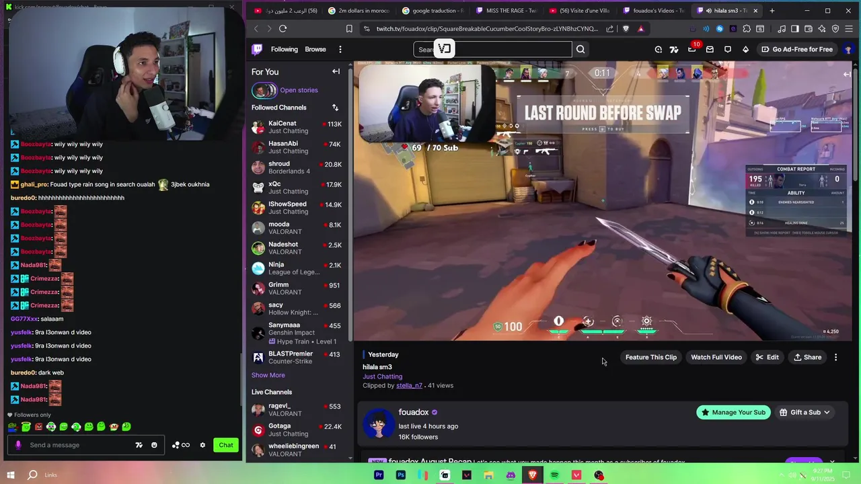The image size is (861, 484).
Task: Toggle the browser sidebar panel icon
Action: [795, 29]
